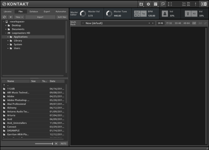Open the KSP multi script editor
Viewport: 209px width, 150px height.
194,23
